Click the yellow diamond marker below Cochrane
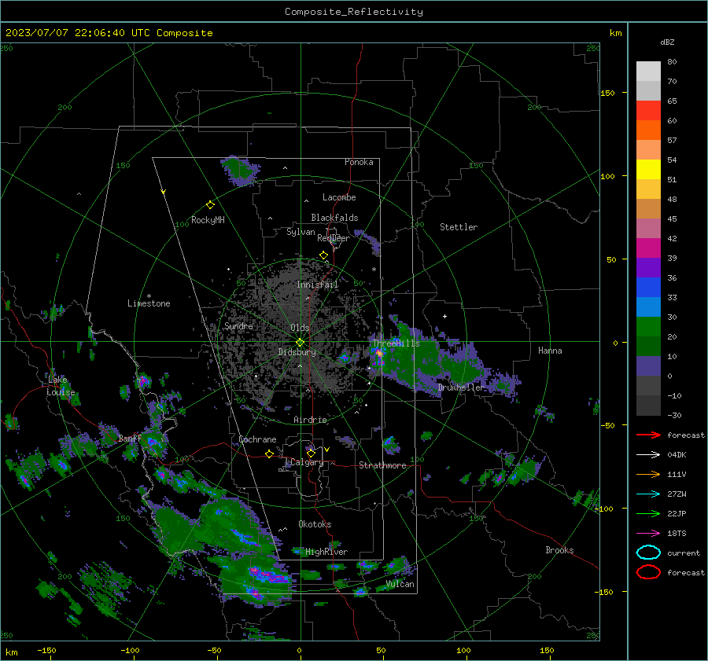Screen dimensions: 708x661 [269, 454]
